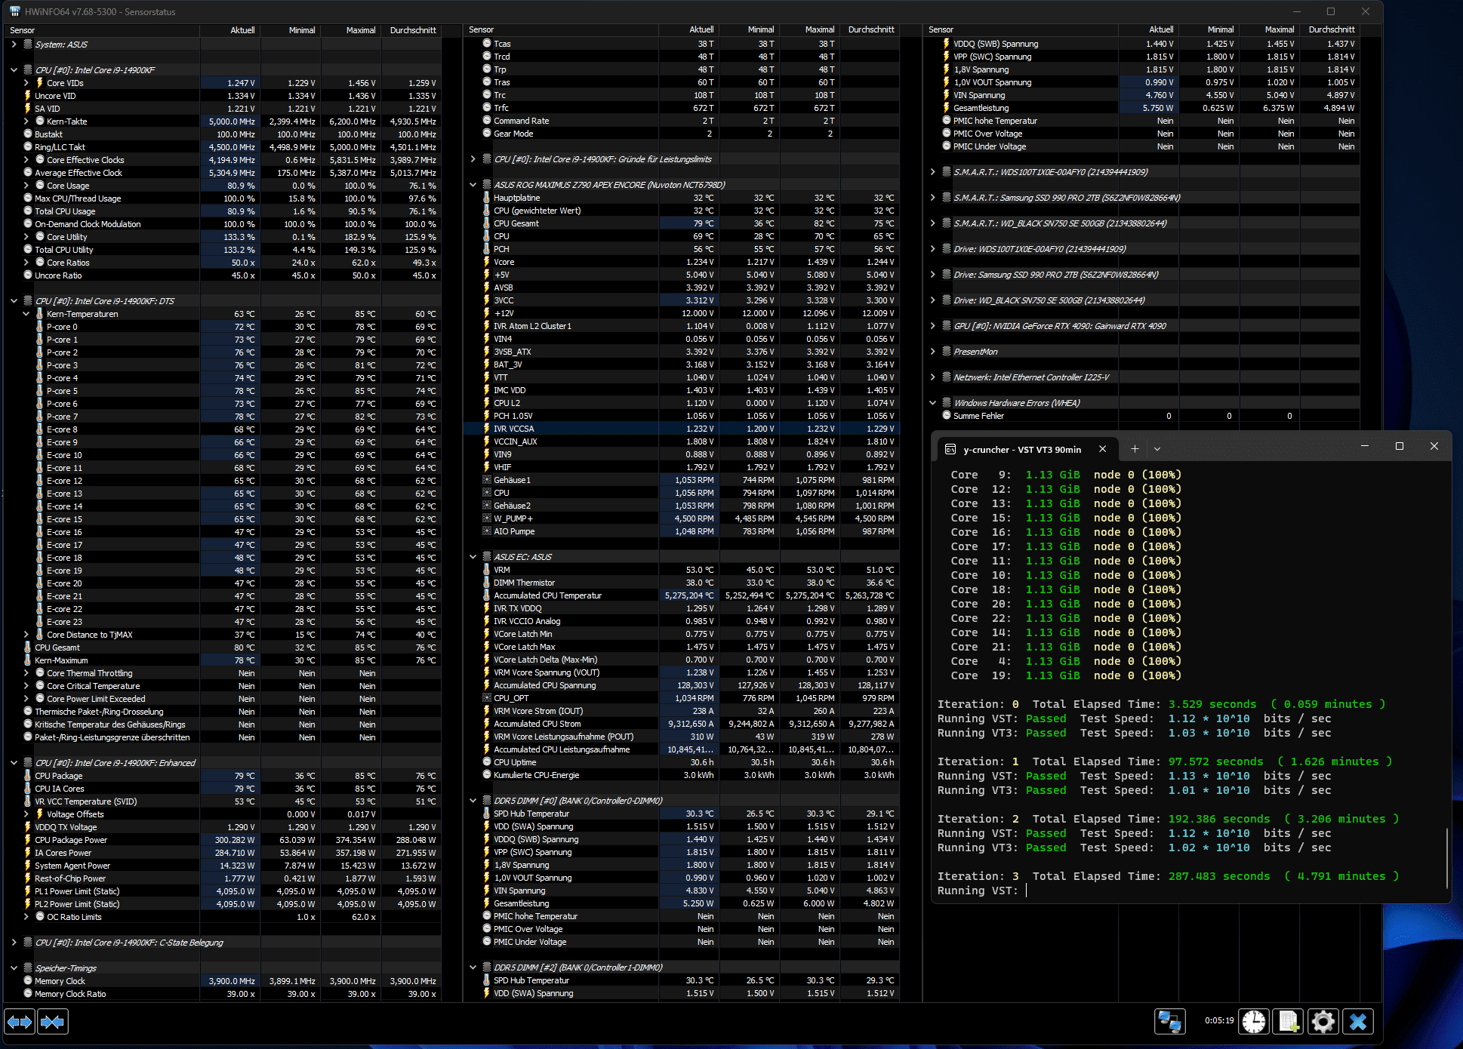Collapse the ASUS EC: ASUS sensor group
The height and width of the screenshot is (1049, 1463).
click(473, 557)
